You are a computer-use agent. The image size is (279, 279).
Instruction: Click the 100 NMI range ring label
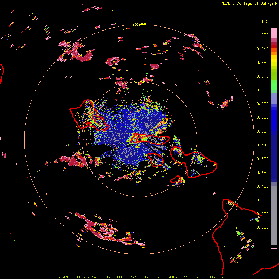[139, 24]
